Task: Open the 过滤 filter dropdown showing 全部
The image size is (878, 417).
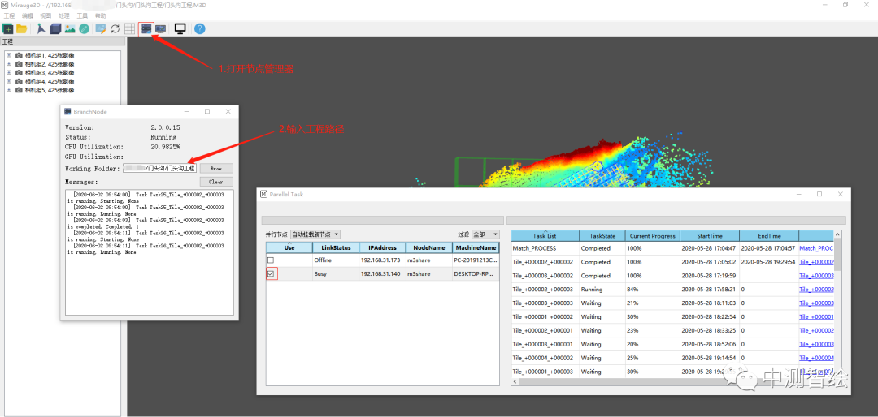Action: tap(485, 234)
